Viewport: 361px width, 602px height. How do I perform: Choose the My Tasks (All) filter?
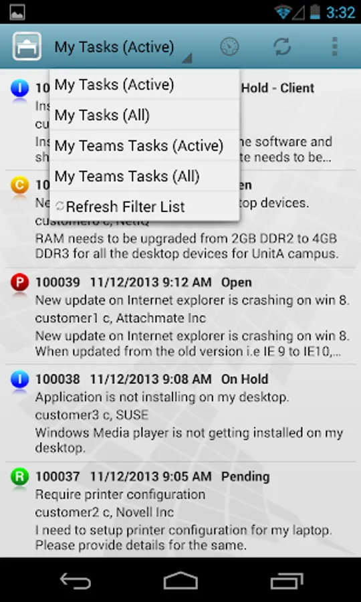point(144,115)
